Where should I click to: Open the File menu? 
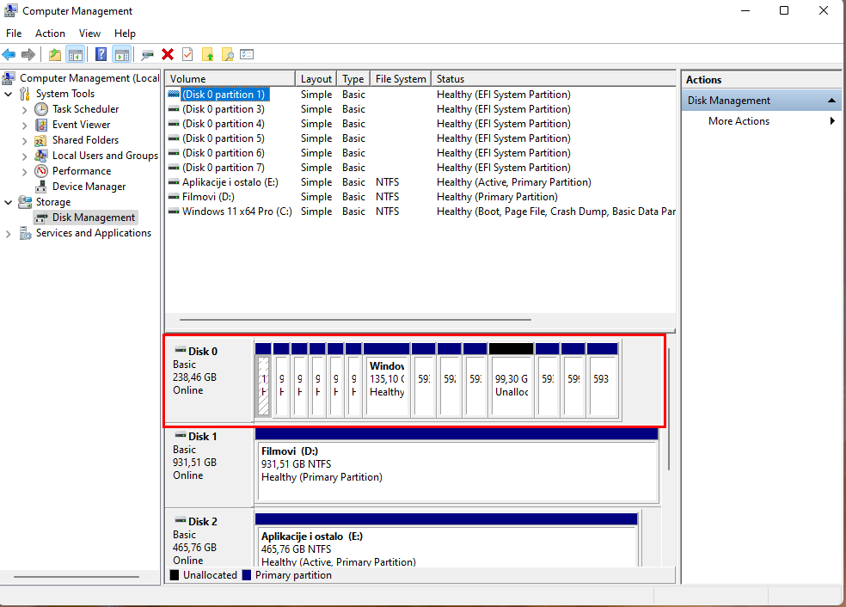tap(14, 34)
